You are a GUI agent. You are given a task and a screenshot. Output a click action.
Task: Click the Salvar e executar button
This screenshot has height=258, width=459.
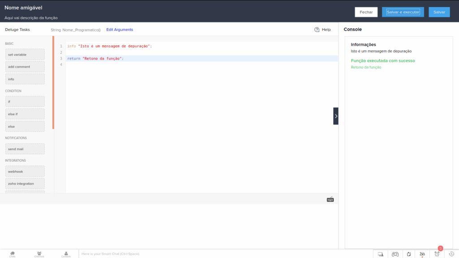(x=403, y=12)
